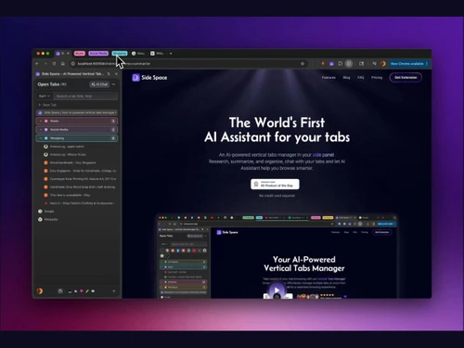The image size is (464, 348).
Task: Switch to the Google browser tab
Action: (138, 54)
